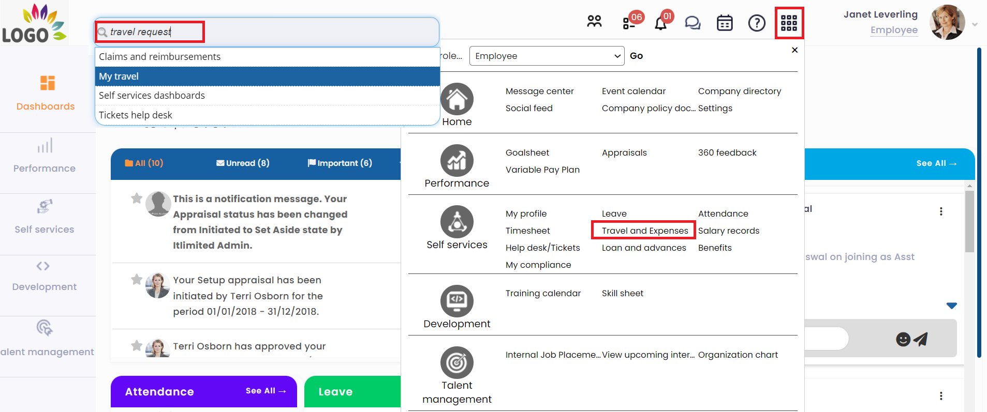
Task: Click the vertical scrollbar in feed panel
Action: pyautogui.click(x=969, y=222)
